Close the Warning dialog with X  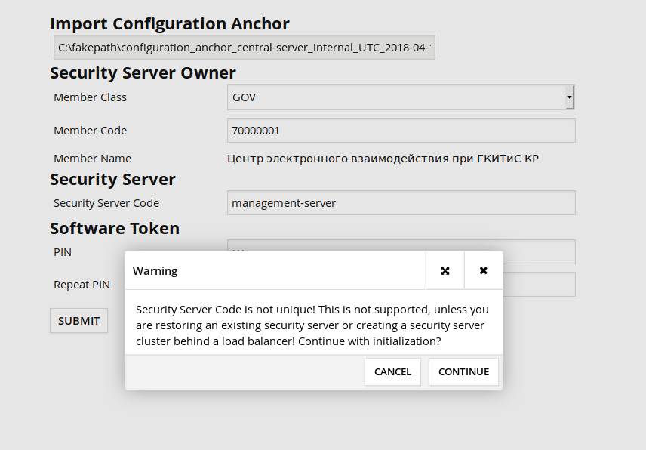pyautogui.click(x=483, y=270)
